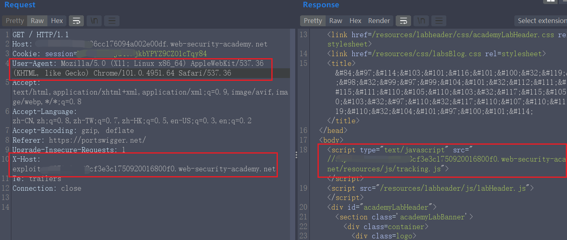This screenshot has width=567, height=240.
Task: Click the exploit server hostname value in request
Action: pyautogui.click(x=144, y=169)
